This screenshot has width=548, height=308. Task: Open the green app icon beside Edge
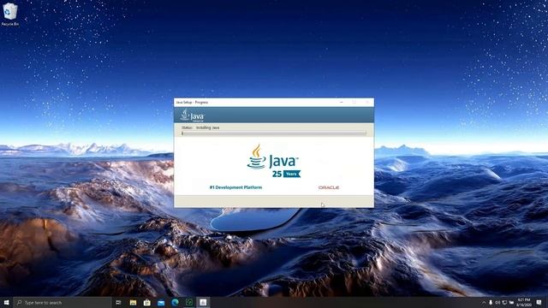(189, 302)
